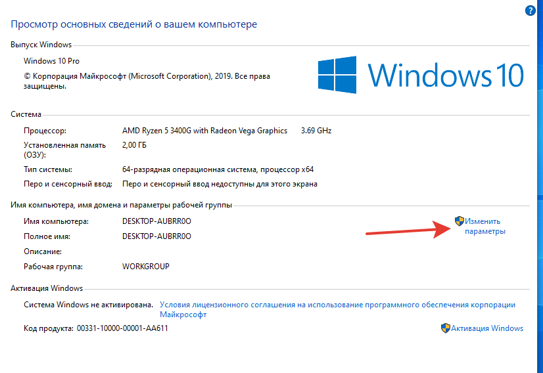Screen dimensions: 543x373
Task: Click the Описание label
Action: (x=43, y=252)
